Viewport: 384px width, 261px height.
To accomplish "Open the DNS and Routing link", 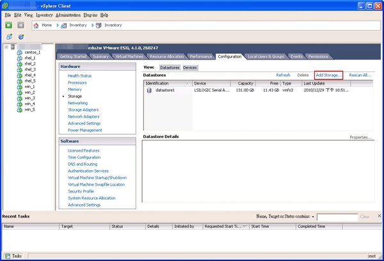I will pos(83,164).
